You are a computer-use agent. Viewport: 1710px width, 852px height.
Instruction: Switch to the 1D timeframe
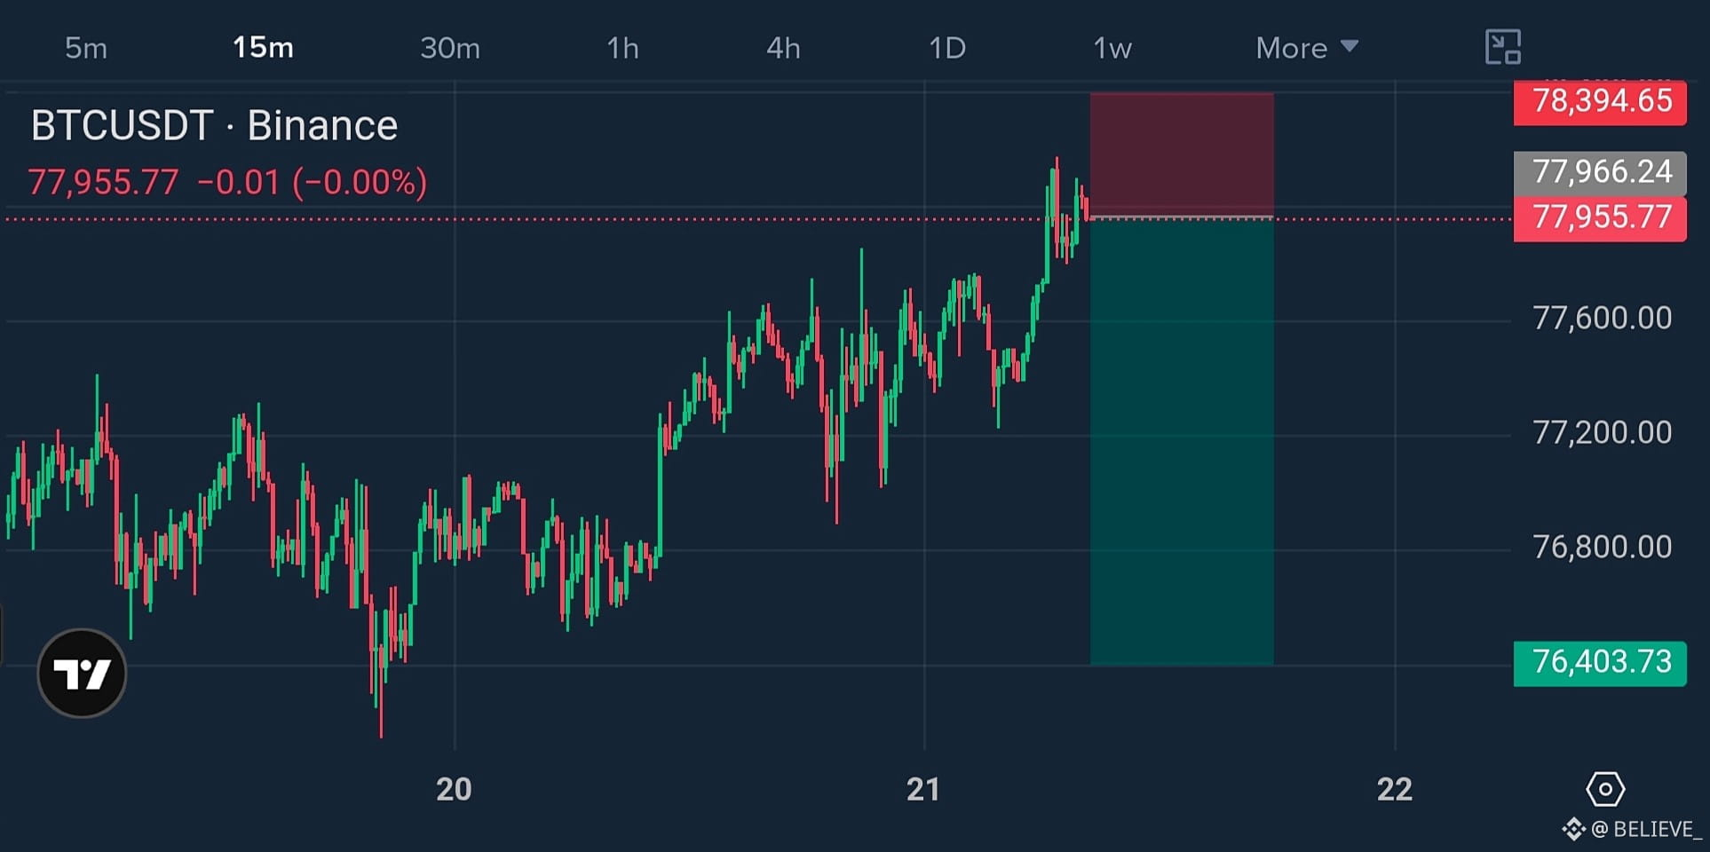point(947,48)
